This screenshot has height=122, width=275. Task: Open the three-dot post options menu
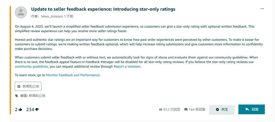[262, 9]
